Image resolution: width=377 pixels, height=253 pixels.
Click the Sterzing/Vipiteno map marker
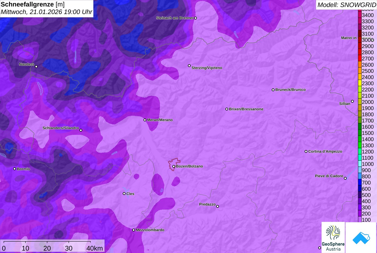coord(189,66)
